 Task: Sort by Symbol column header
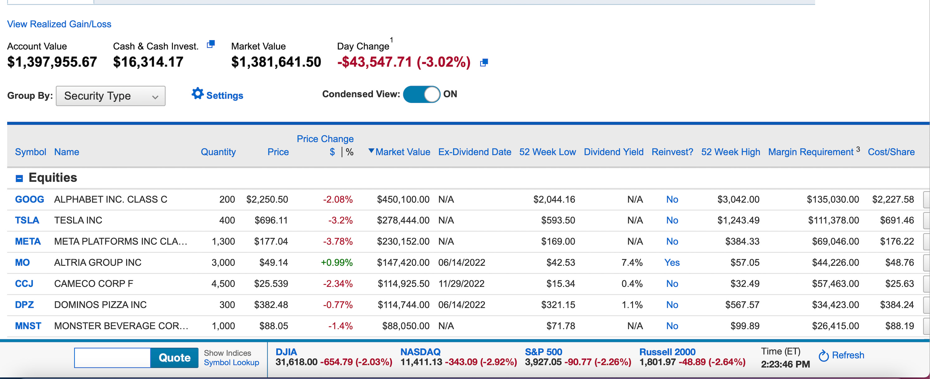pyautogui.click(x=31, y=152)
